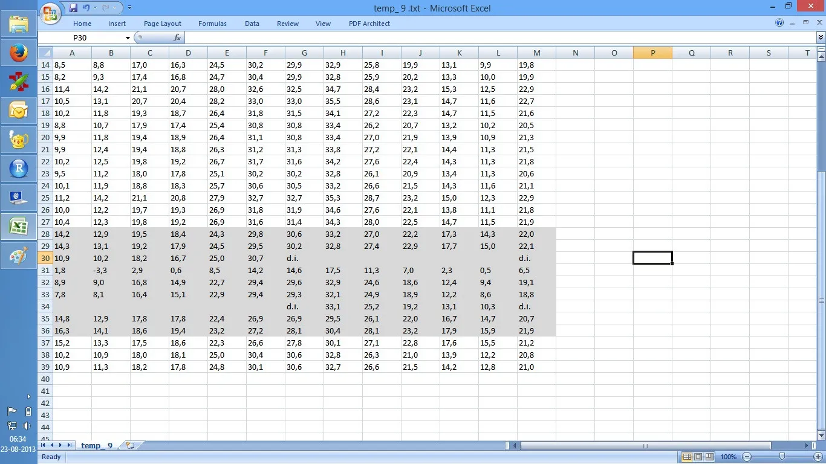Open Microsoft Outlook from taskbar
The height and width of the screenshot is (464, 826).
point(19,111)
